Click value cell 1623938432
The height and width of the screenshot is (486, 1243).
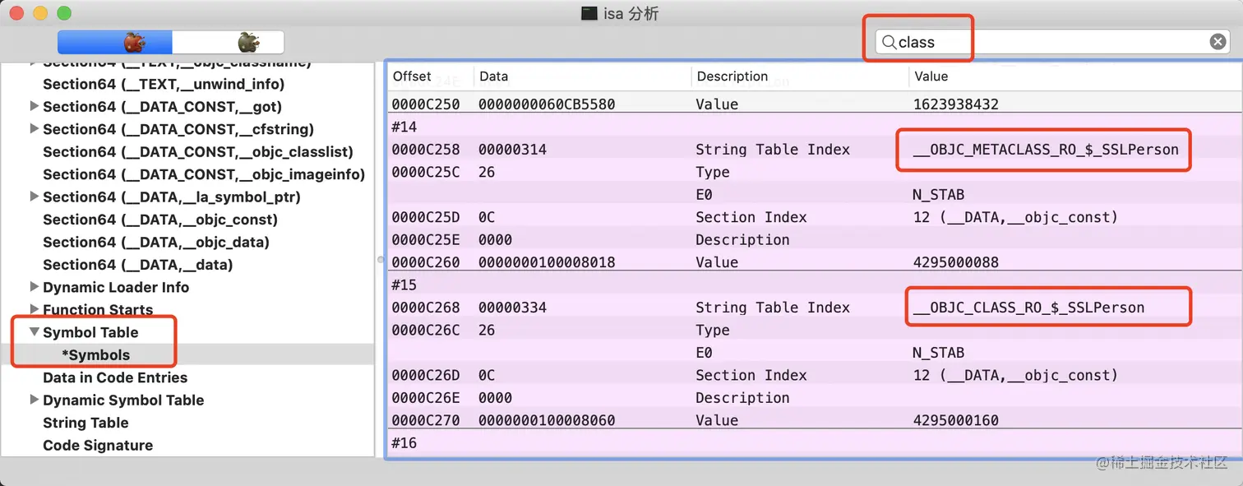point(955,104)
